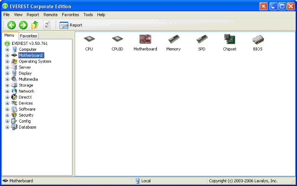Select Operating System label in tree
This screenshot has width=297, height=186.
pyautogui.click(x=35, y=62)
